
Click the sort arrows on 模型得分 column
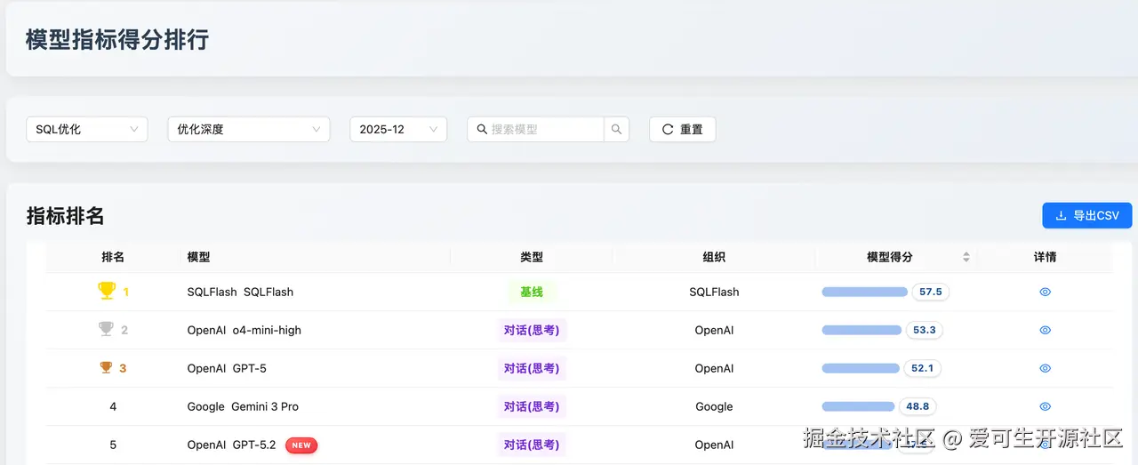point(966,257)
